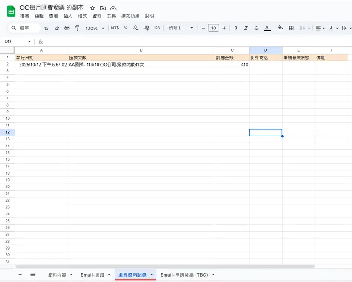352x282 pixels.
Task: Switch to the 資料內容 sheet tab
Action: tap(57, 275)
